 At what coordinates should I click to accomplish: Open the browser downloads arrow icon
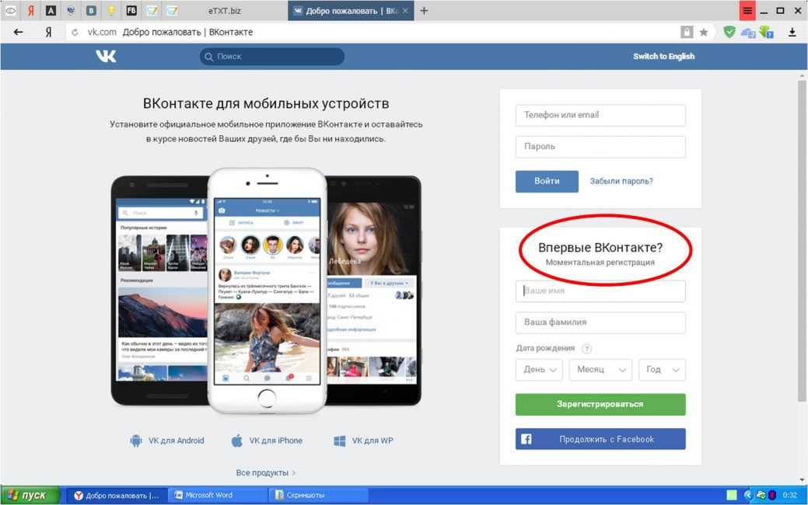pos(792,33)
